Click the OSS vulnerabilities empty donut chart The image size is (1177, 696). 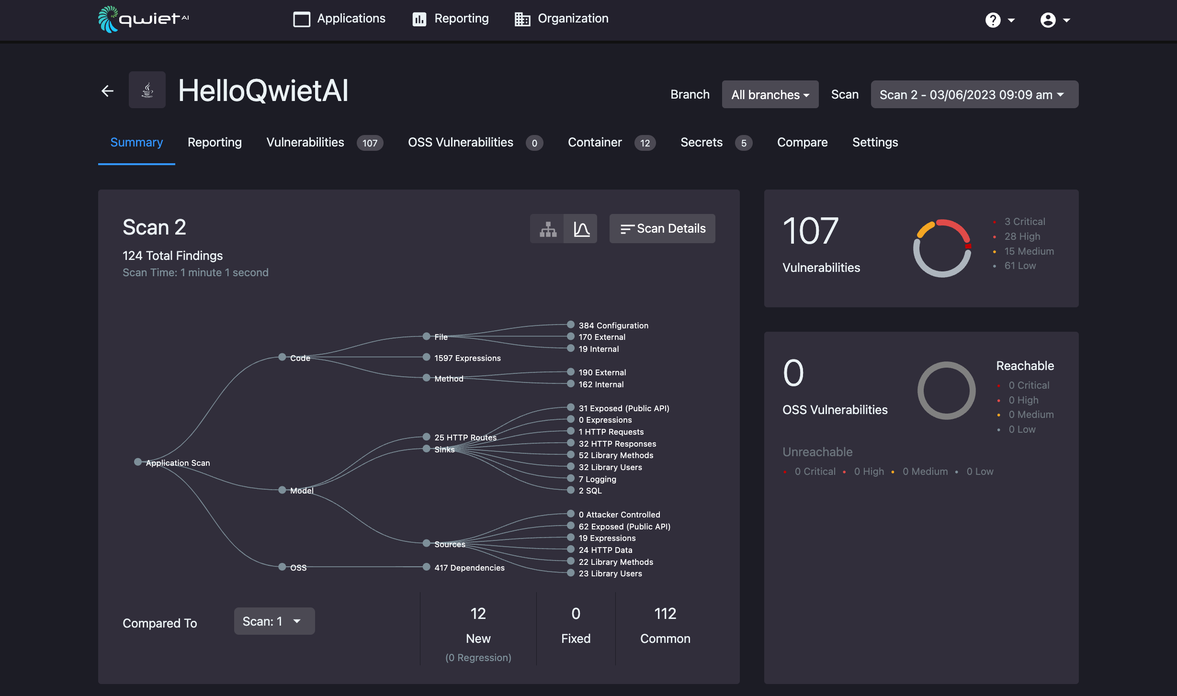point(946,391)
